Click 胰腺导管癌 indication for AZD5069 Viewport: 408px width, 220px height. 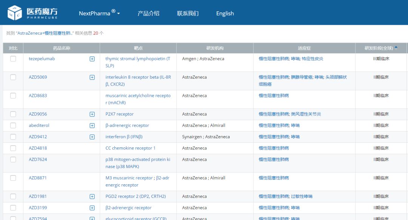click(x=302, y=77)
